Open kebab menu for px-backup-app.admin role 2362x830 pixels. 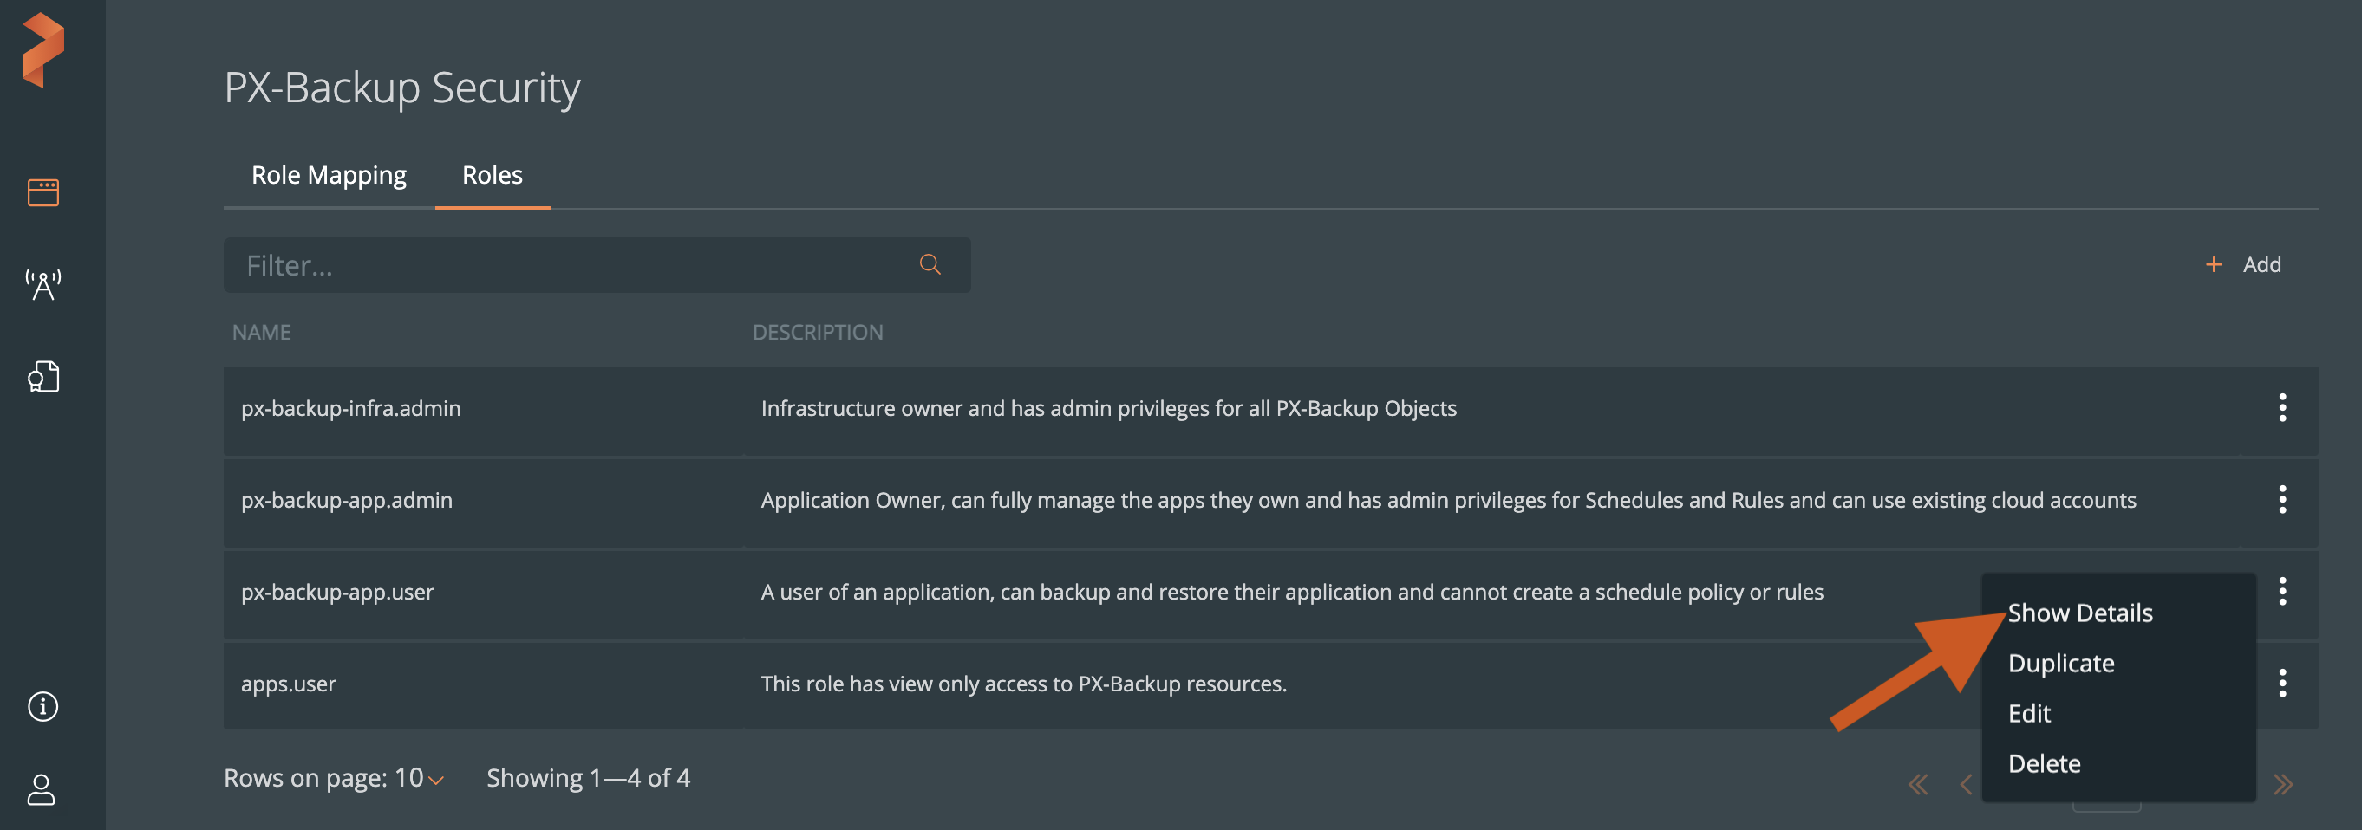coord(2281,499)
